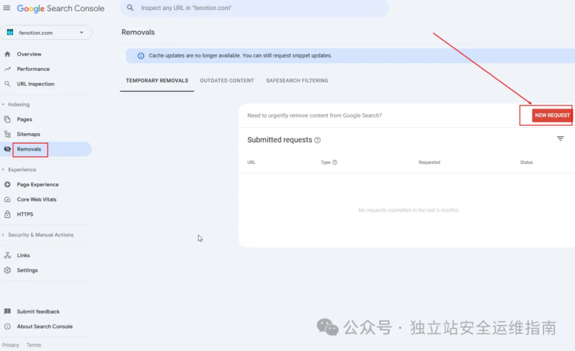
Task: Click the URL inspection magnifier icon
Action: (x=7, y=84)
